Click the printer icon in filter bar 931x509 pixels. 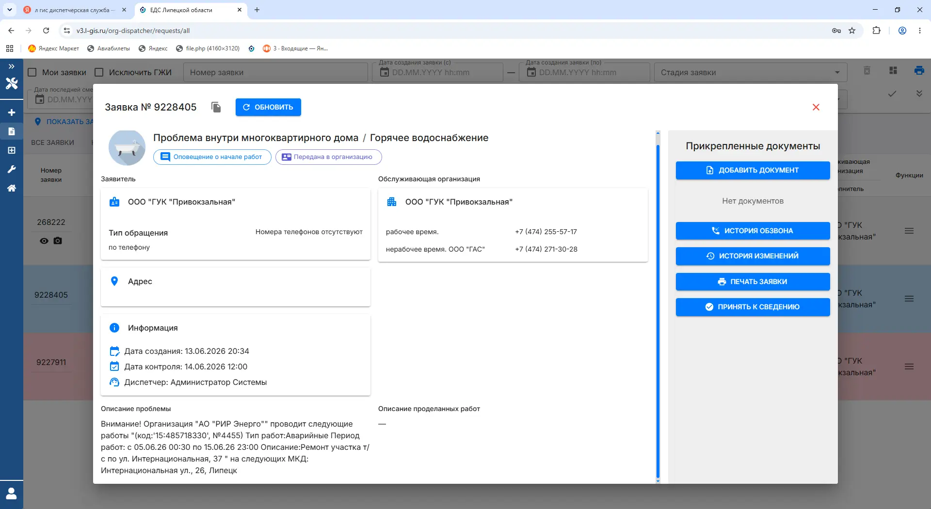click(x=919, y=71)
